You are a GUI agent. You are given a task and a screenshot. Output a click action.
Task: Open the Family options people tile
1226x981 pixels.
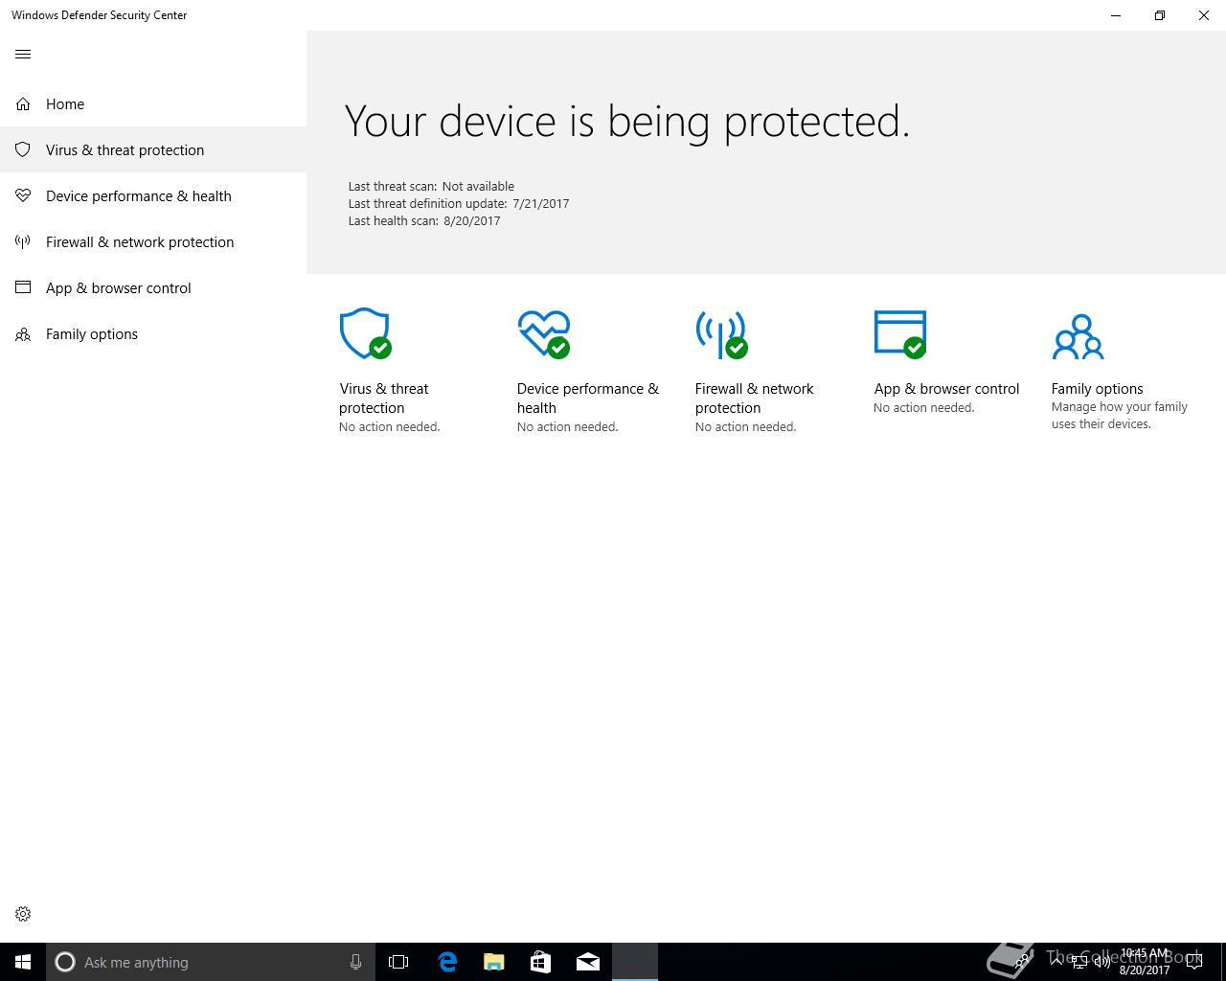click(1078, 336)
